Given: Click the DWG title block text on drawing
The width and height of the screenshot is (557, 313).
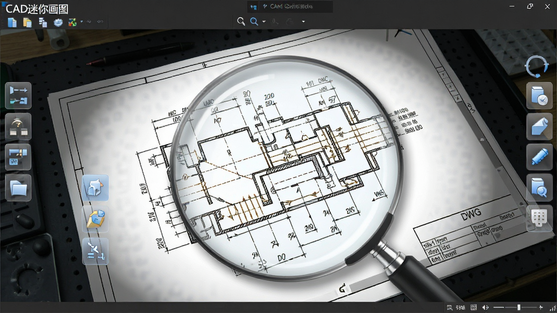Looking at the screenshot, I should click(x=471, y=214).
